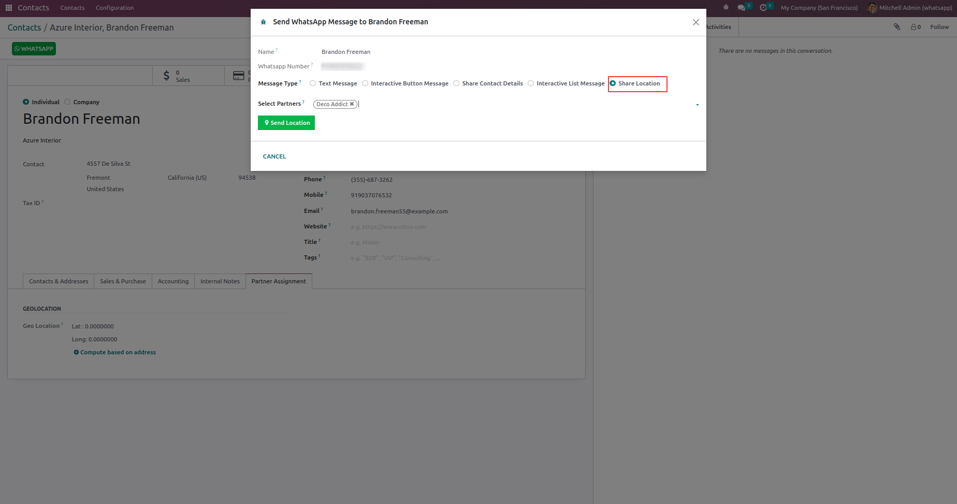Click CANCEL in the dialog
957x504 pixels.
click(274, 156)
